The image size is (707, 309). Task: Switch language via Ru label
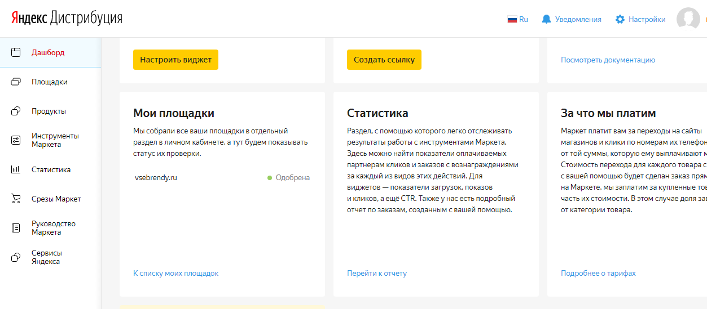524,19
